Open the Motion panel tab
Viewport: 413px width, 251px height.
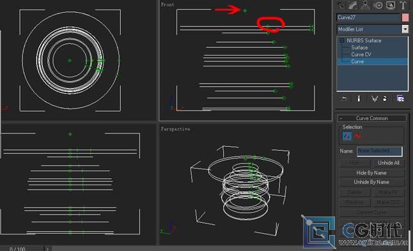[378, 5]
